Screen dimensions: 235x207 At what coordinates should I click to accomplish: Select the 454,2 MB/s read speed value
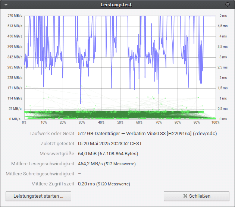click(90, 163)
